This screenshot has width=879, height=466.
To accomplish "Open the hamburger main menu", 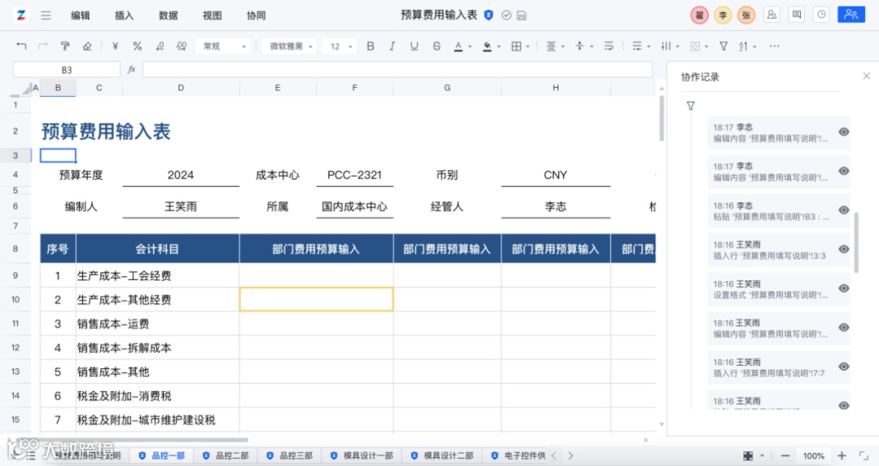I will coord(46,15).
